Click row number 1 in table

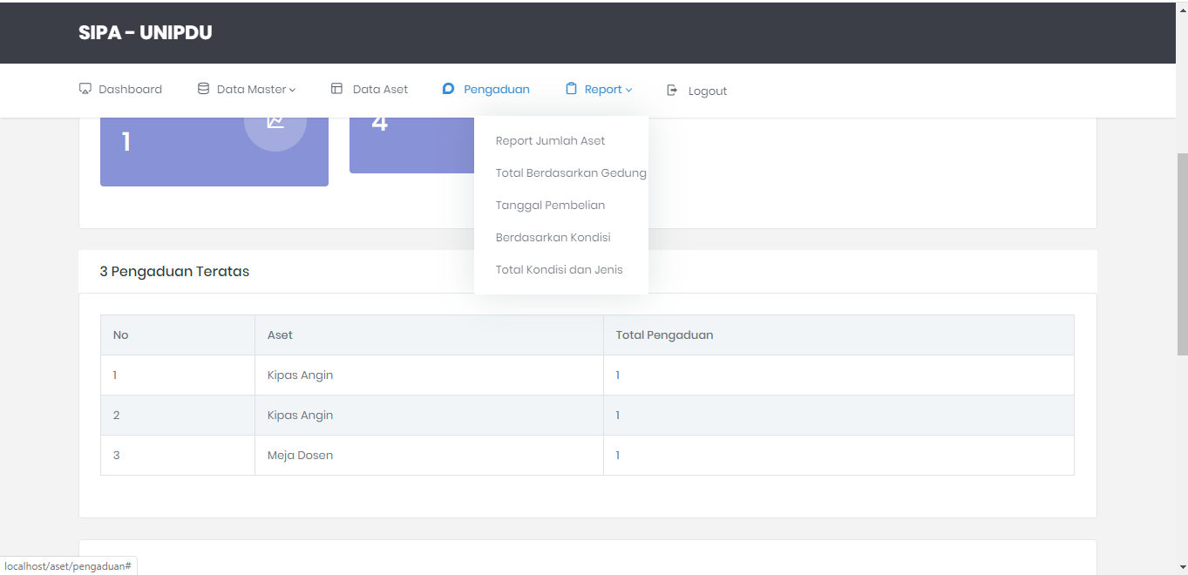click(115, 375)
